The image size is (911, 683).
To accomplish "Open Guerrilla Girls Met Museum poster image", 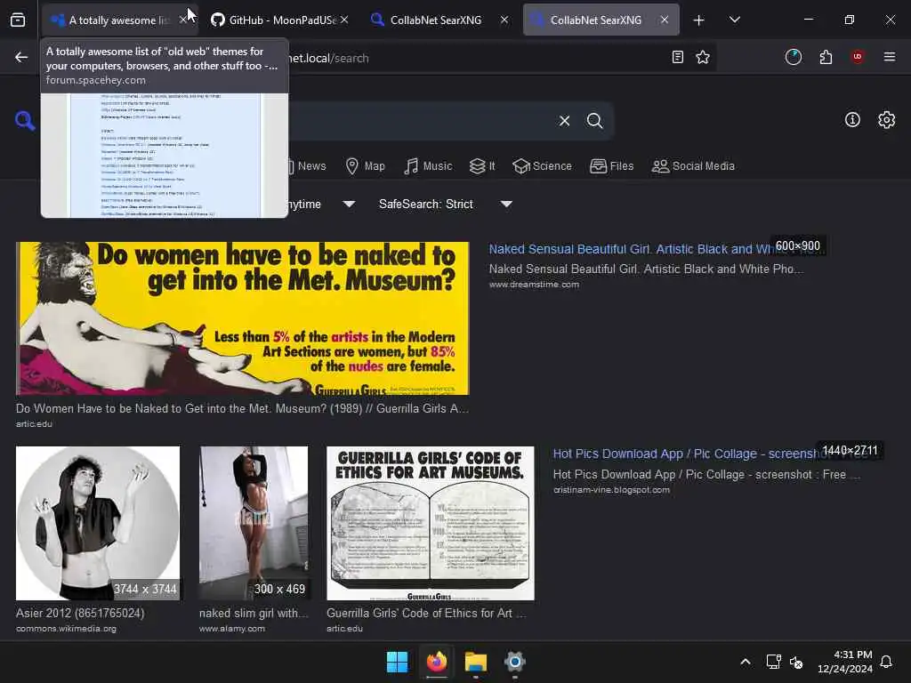I will [242, 318].
